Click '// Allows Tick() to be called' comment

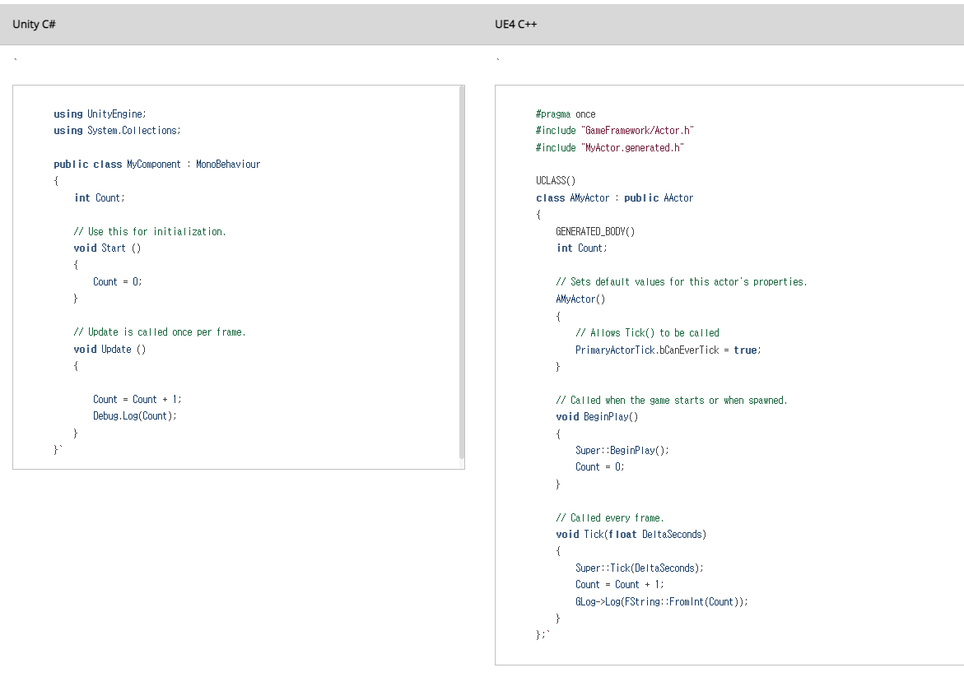(647, 333)
